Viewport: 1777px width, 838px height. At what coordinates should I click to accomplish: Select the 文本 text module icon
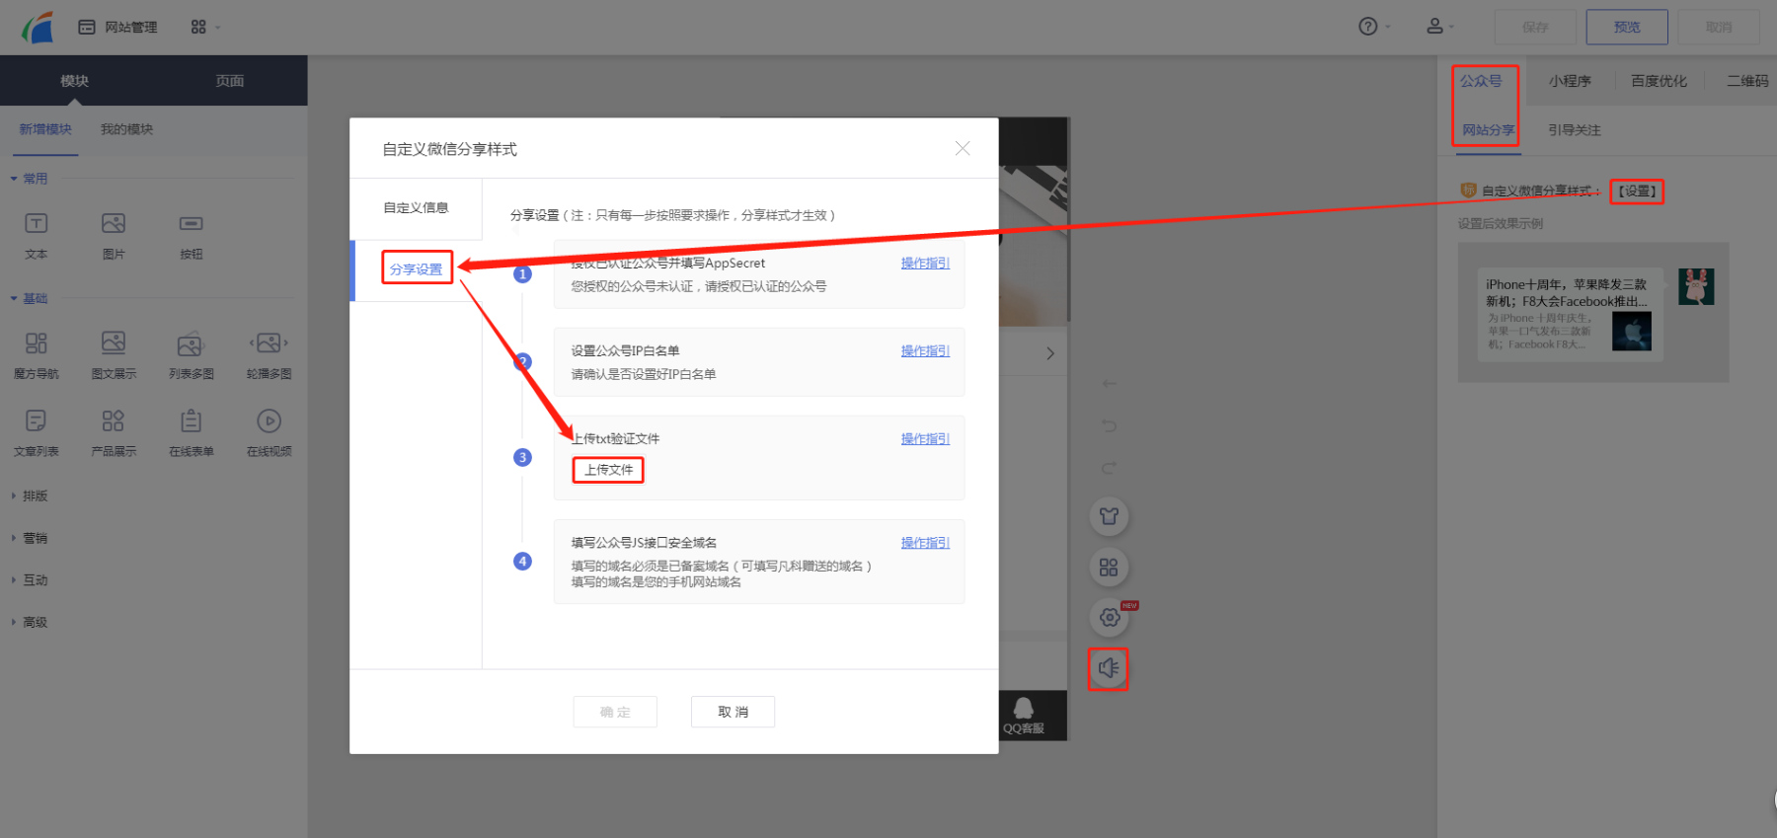tap(36, 224)
